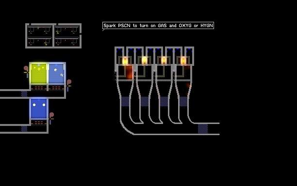Screen dimensions: 297x186
Task: Click the rightmost glowing burner flame
Action: click(x=183, y=61)
